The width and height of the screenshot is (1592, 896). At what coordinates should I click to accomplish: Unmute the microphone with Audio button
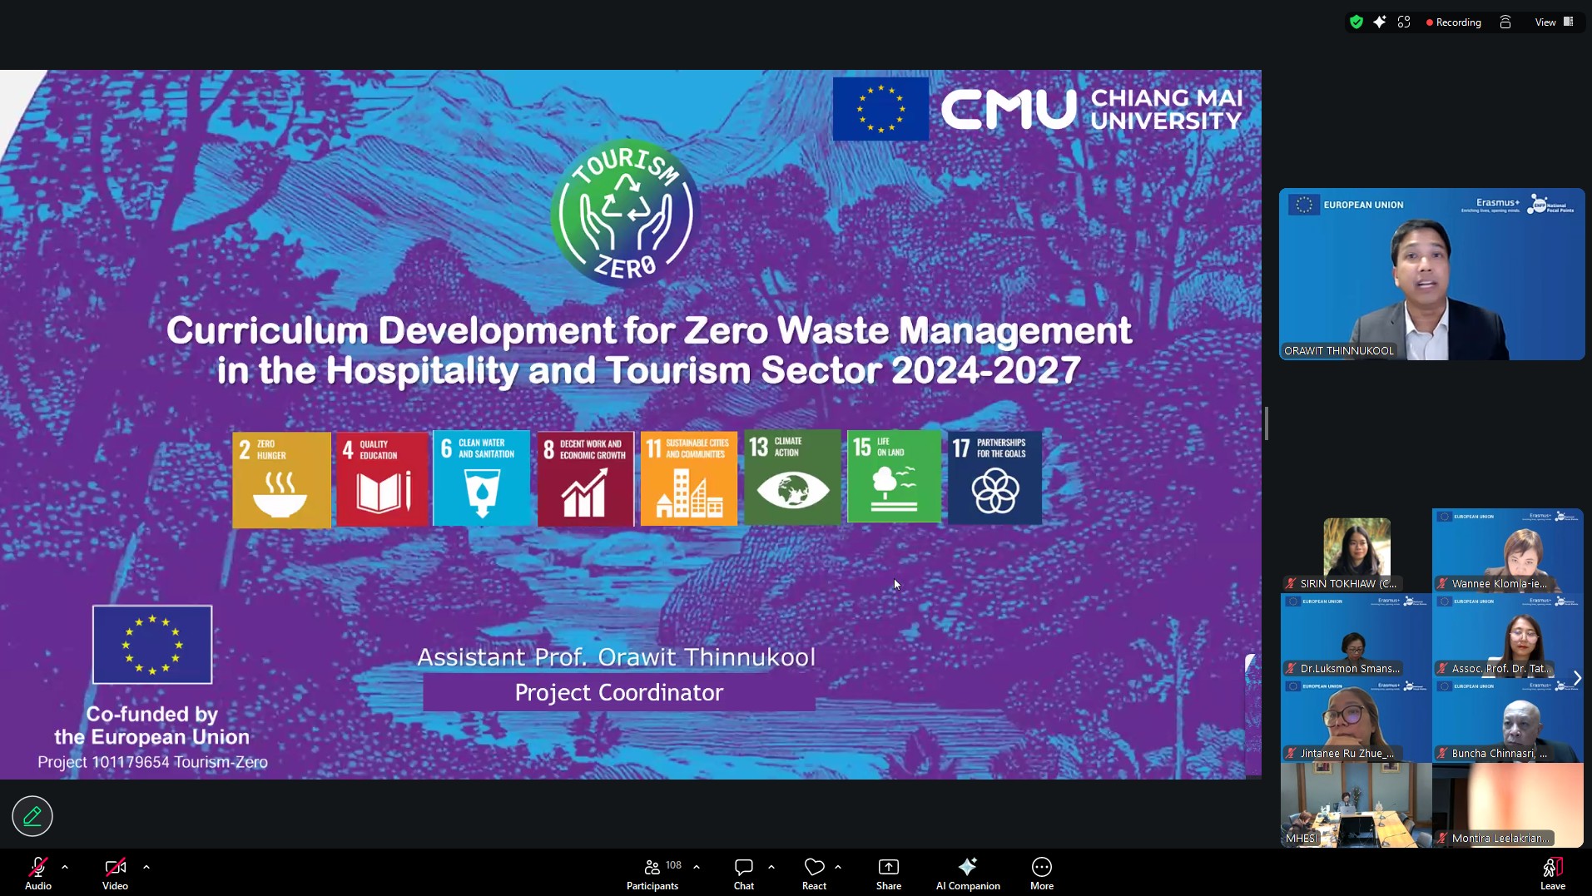pyautogui.click(x=38, y=874)
